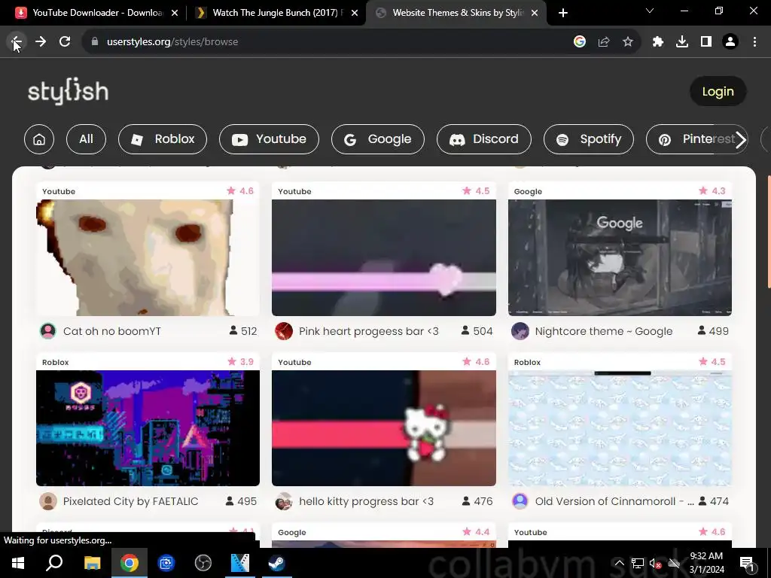Filter styles by Spotify
The height and width of the screenshot is (578, 771).
(589, 139)
